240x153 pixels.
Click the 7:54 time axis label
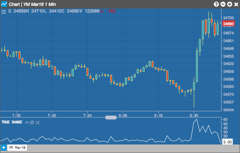[x=88, y=115]
